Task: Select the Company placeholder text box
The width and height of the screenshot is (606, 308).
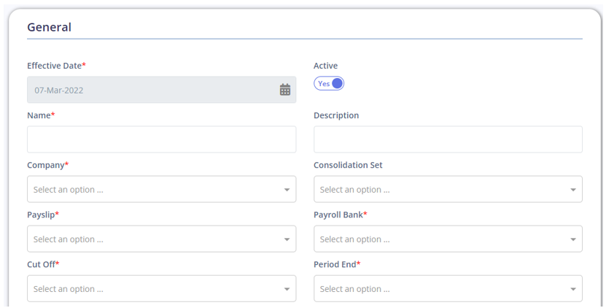Action: (162, 189)
